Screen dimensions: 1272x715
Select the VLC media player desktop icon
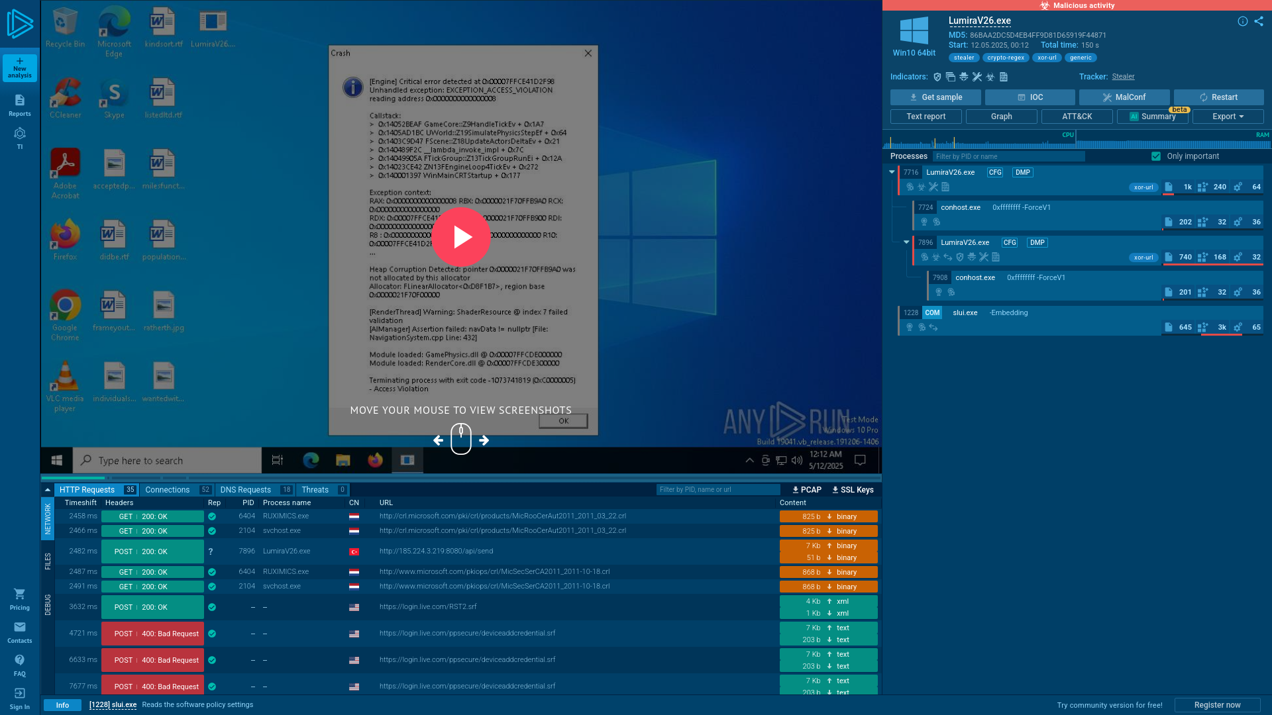(65, 387)
